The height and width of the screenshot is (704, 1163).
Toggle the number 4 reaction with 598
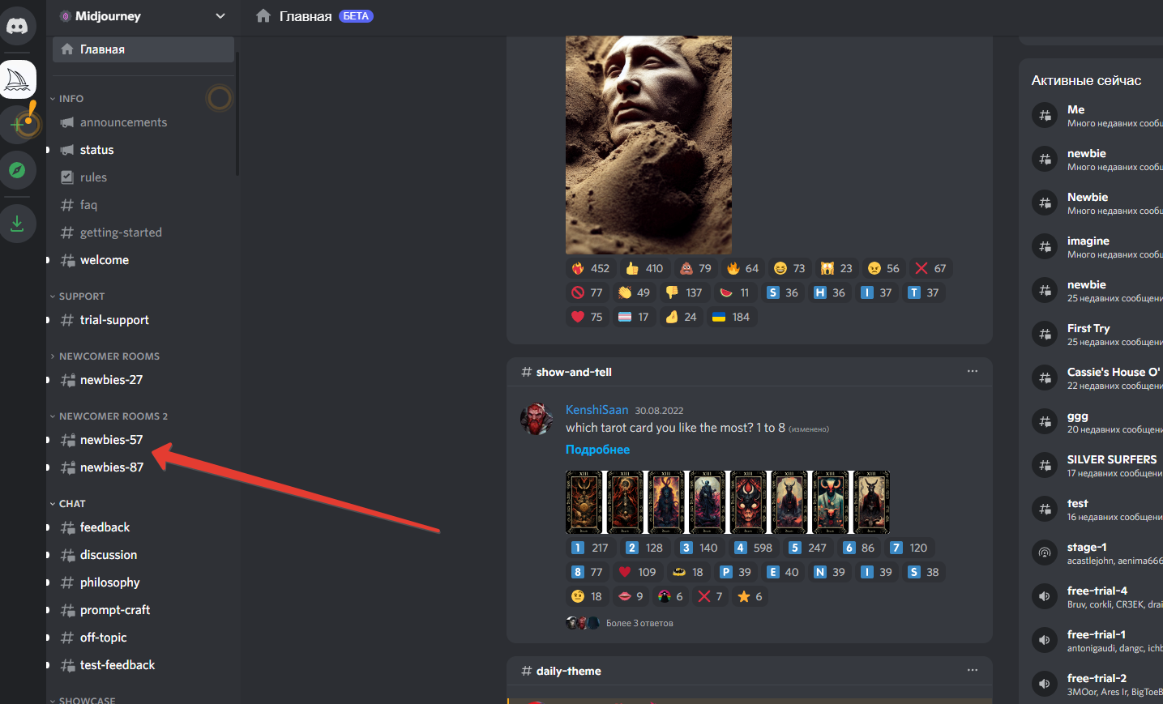753,548
